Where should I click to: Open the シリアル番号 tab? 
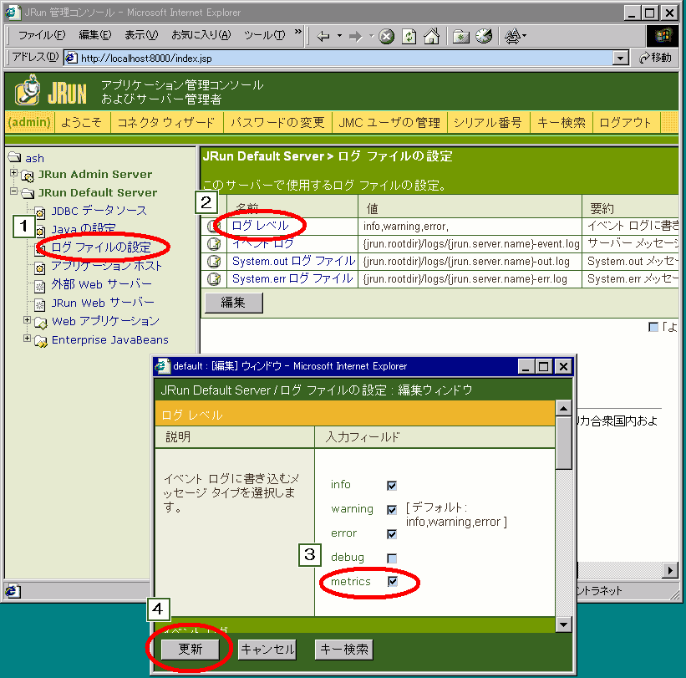pyautogui.click(x=488, y=122)
